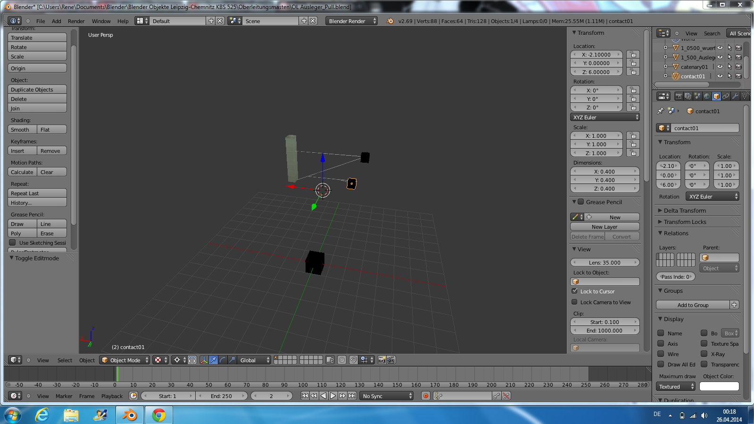Open the Blender Render engine dropdown
This screenshot has height=424, width=754.
coord(351,21)
